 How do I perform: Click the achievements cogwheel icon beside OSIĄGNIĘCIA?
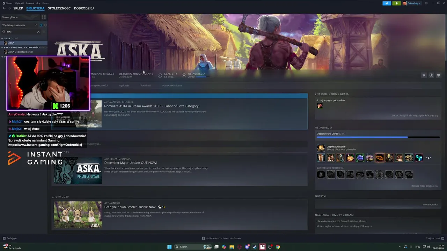pos(184,75)
